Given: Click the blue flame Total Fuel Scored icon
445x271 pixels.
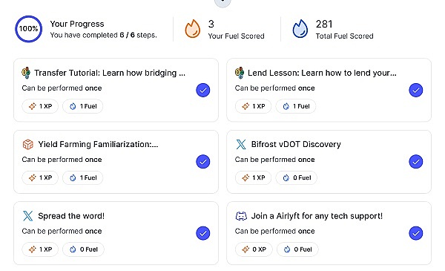Looking at the screenshot, I should tap(300, 28).
